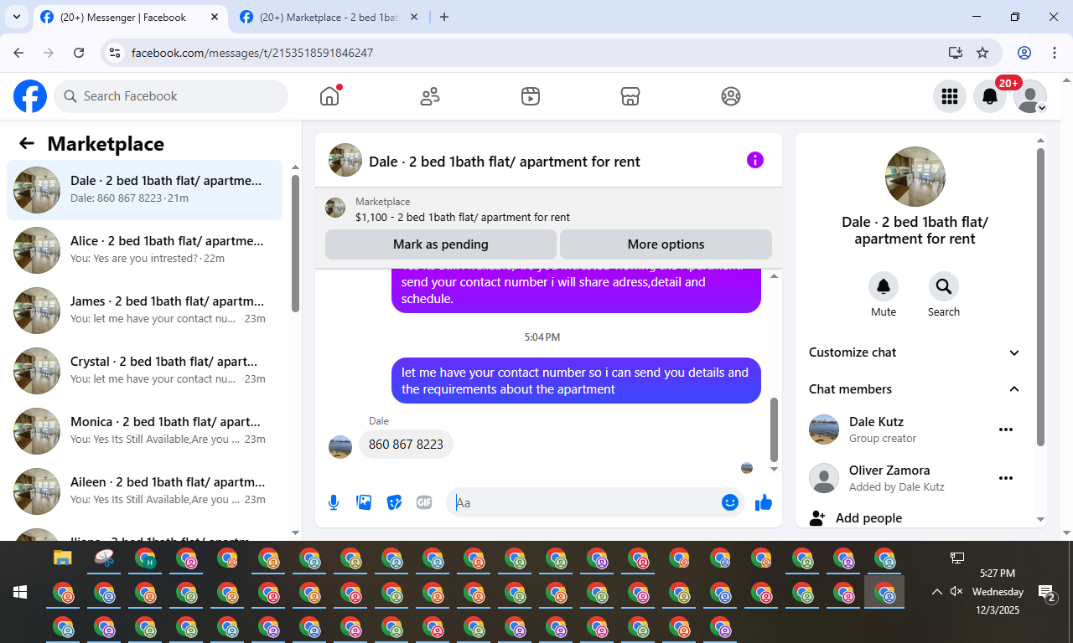Click the voice clip microphone icon

[334, 502]
